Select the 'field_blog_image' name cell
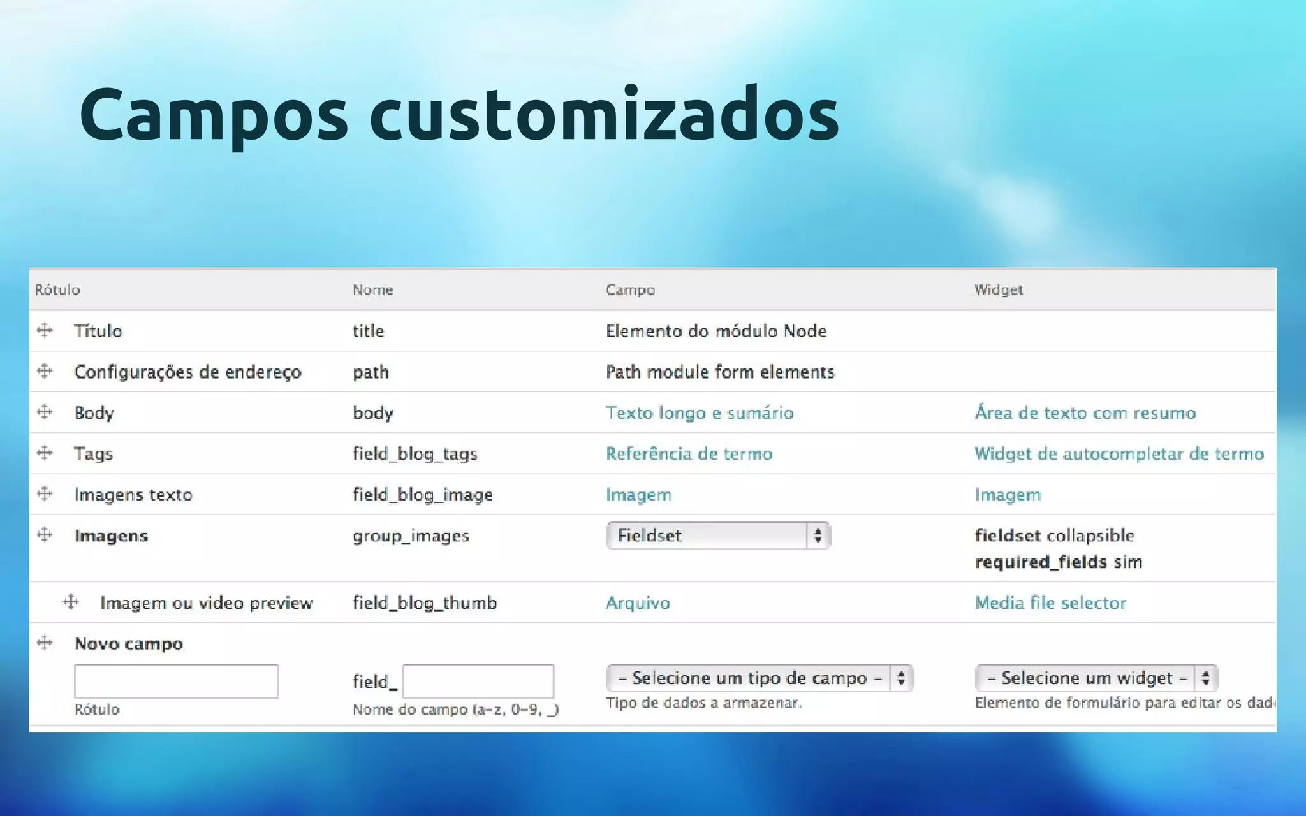1306x816 pixels. pyautogui.click(x=423, y=495)
